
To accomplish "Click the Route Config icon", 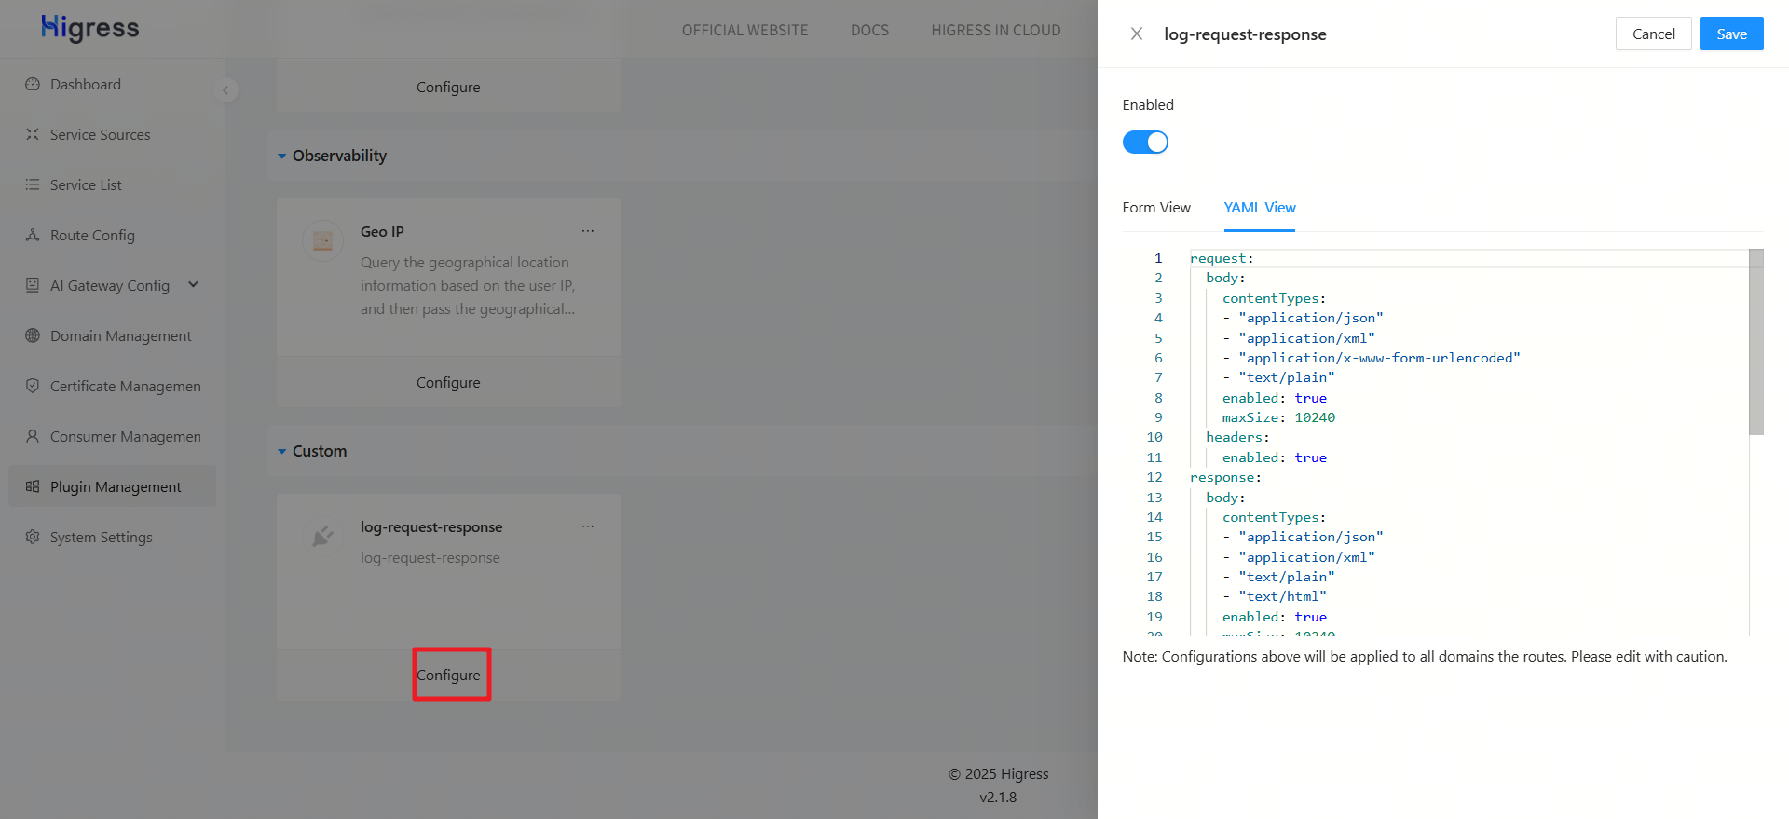I will (33, 235).
